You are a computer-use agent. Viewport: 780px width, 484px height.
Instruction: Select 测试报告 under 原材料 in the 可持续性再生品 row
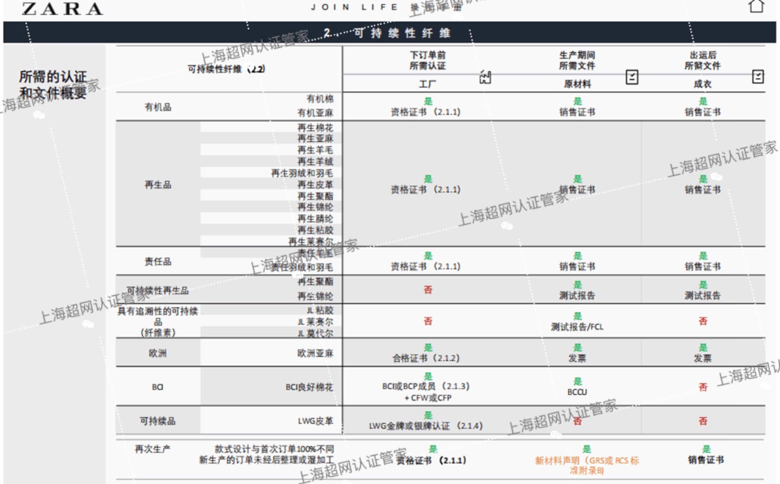577,295
